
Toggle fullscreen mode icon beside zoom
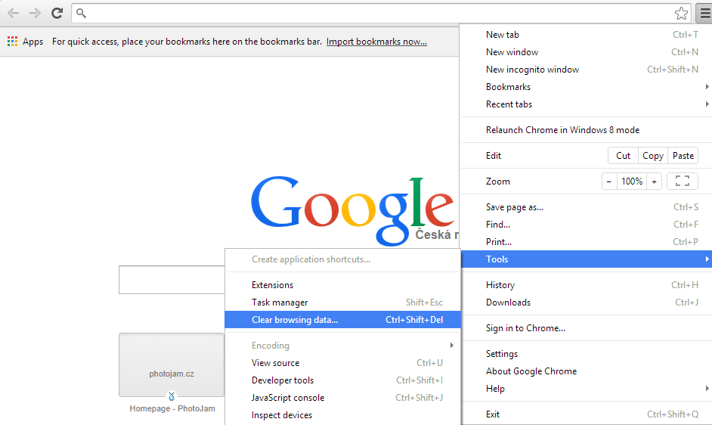[683, 181]
